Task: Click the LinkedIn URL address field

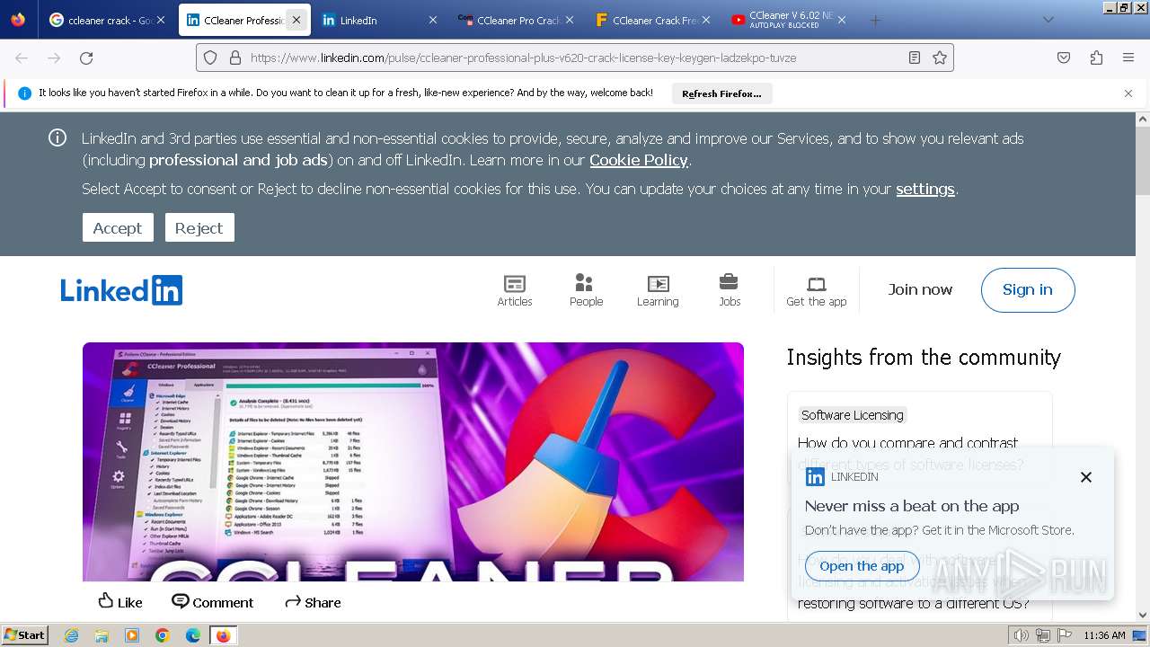Action: tap(575, 58)
